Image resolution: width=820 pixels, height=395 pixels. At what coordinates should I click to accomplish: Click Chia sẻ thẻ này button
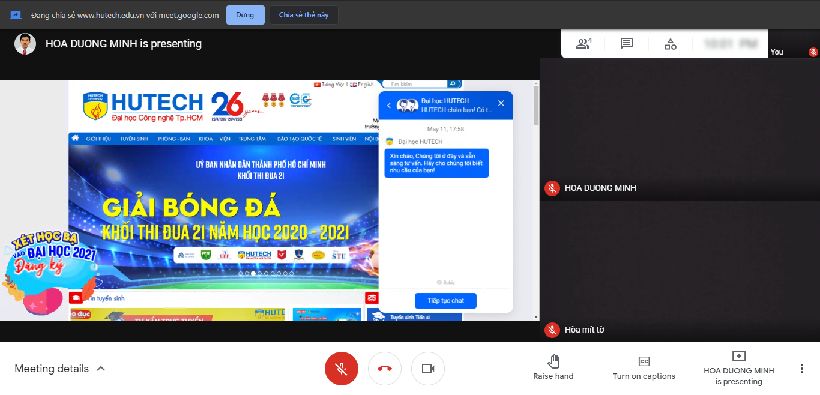point(304,15)
